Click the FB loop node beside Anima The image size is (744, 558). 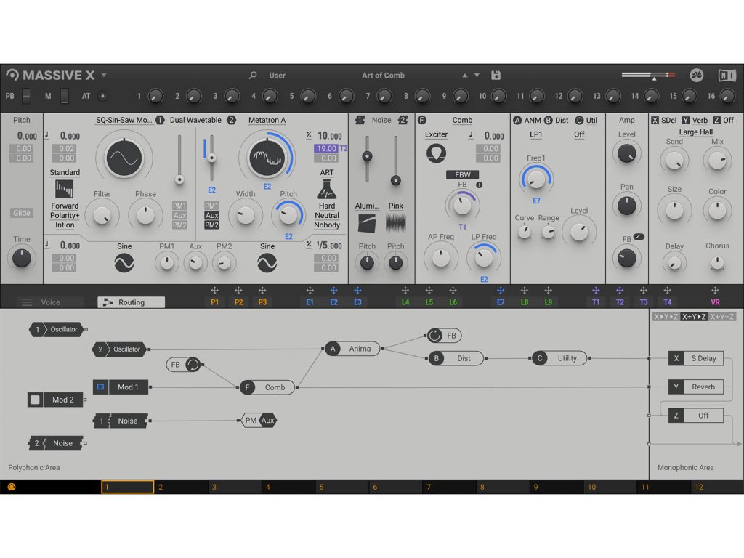[x=444, y=336]
